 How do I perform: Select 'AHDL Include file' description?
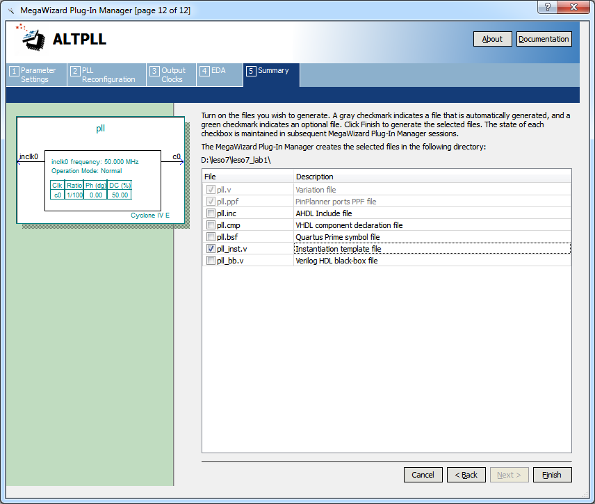click(x=324, y=213)
